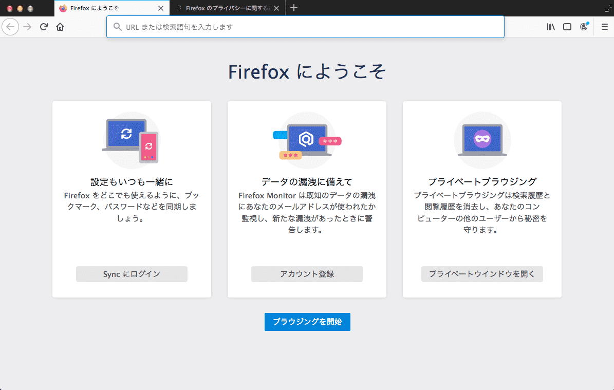
Task: Open the home page via house icon
Action: point(60,27)
